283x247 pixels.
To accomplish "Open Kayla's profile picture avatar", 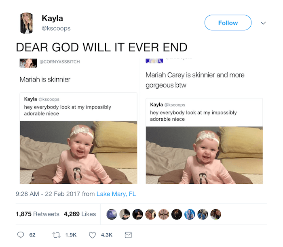I will (x=27, y=23).
